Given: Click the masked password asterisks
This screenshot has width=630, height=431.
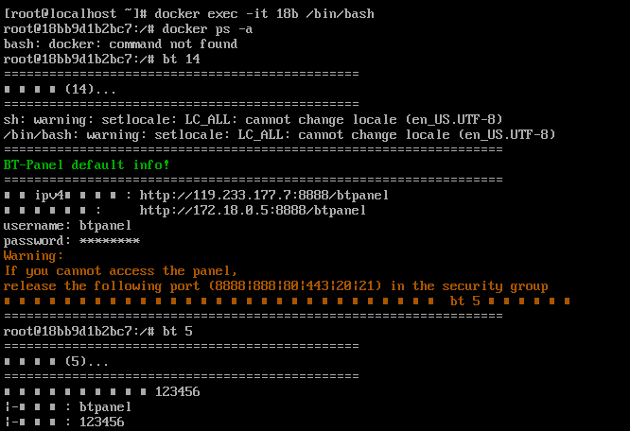Looking at the screenshot, I should click(x=110, y=241).
